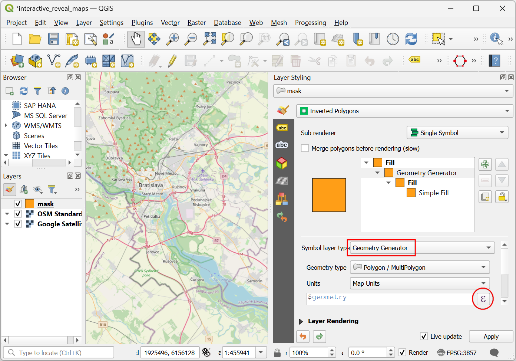Click the Identify Features tool
Screen dimensions: 516x361
click(x=496, y=39)
